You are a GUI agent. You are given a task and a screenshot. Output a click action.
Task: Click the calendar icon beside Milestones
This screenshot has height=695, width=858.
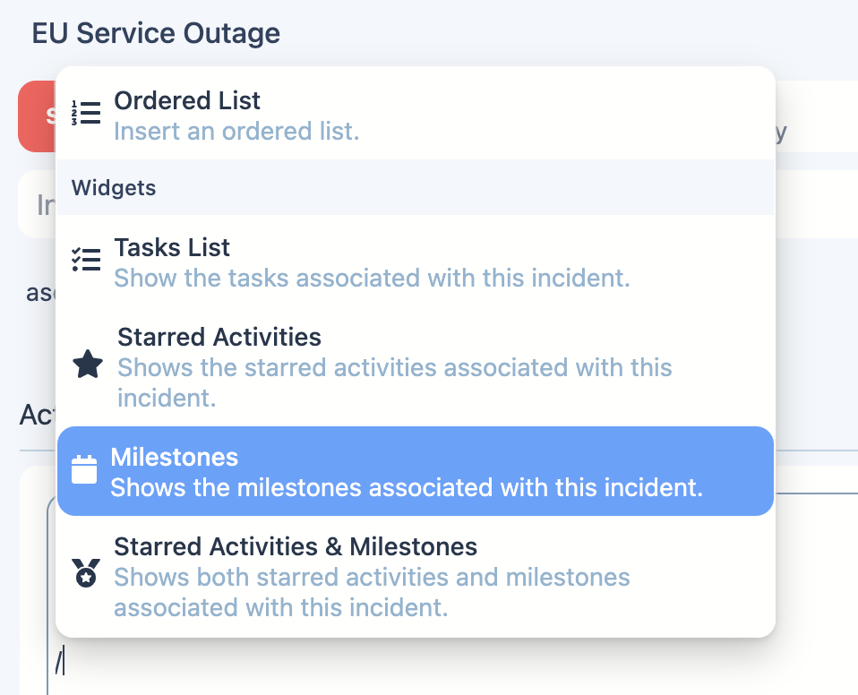tap(84, 469)
